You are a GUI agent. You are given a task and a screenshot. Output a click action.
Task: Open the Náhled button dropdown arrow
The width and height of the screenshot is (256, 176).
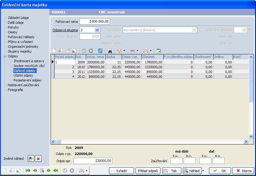click(x=203, y=171)
